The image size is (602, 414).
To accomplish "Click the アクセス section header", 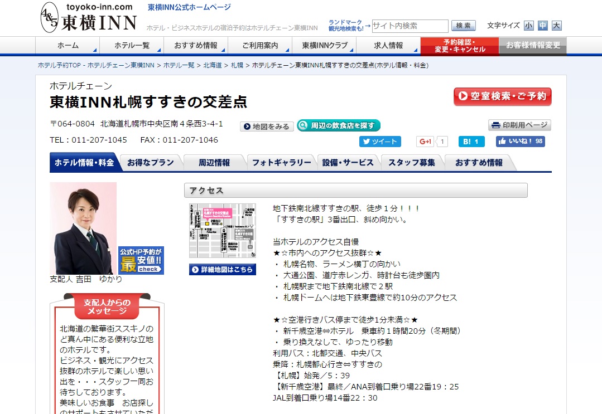I will [x=356, y=191].
